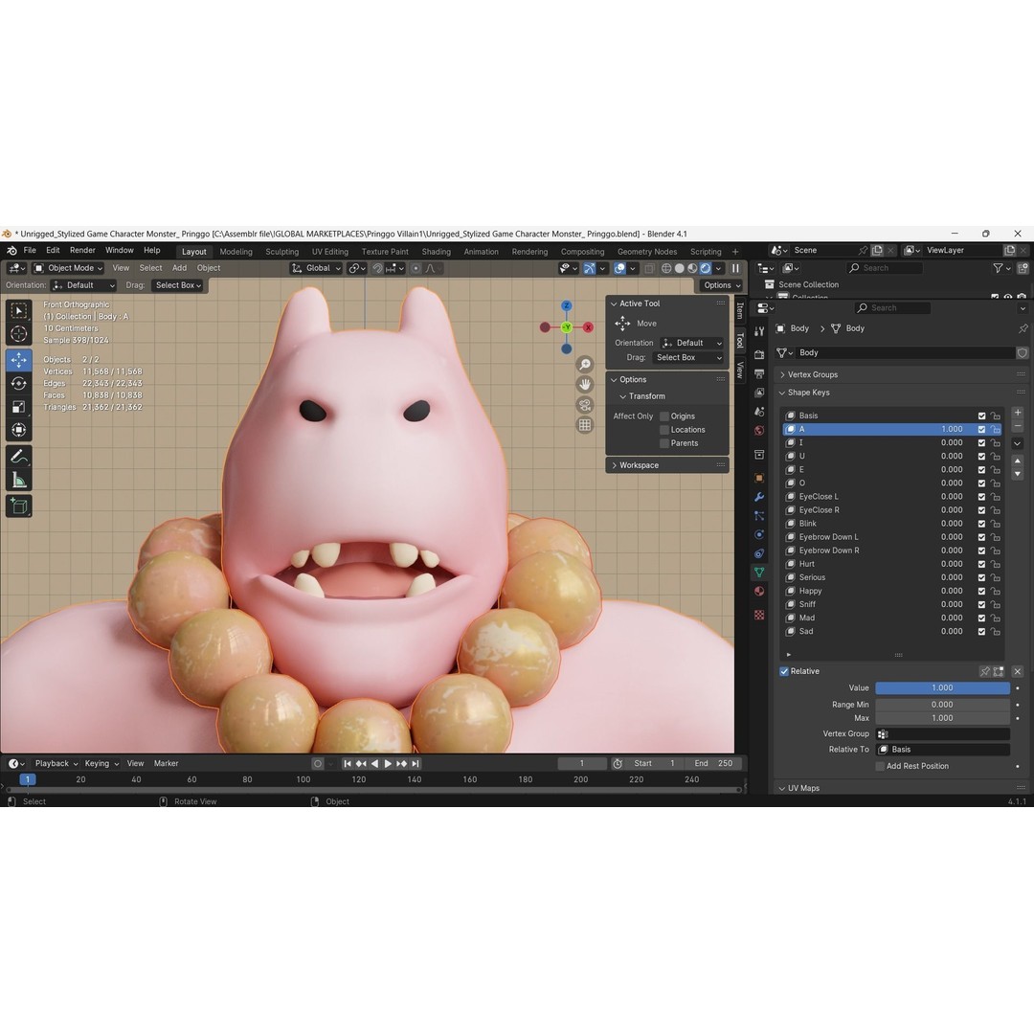This screenshot has height=1034, width=1034.
Task: Open the World properties tab
Action: 759,431
